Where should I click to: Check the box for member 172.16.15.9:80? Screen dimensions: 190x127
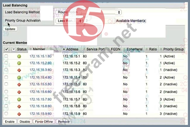pos(6,114)
